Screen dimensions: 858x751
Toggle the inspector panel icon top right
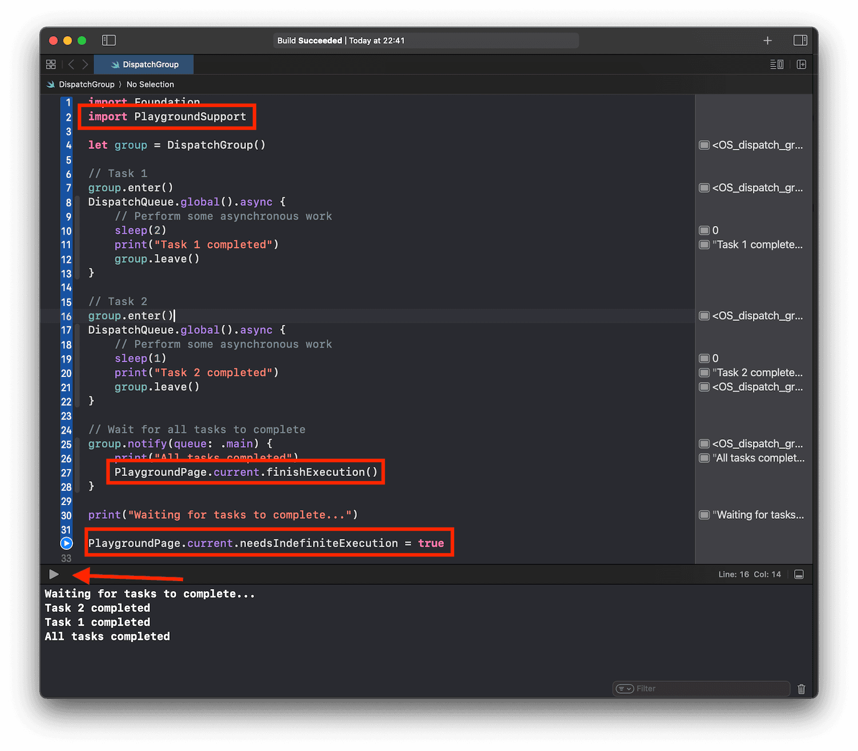[x=800, y=40]
